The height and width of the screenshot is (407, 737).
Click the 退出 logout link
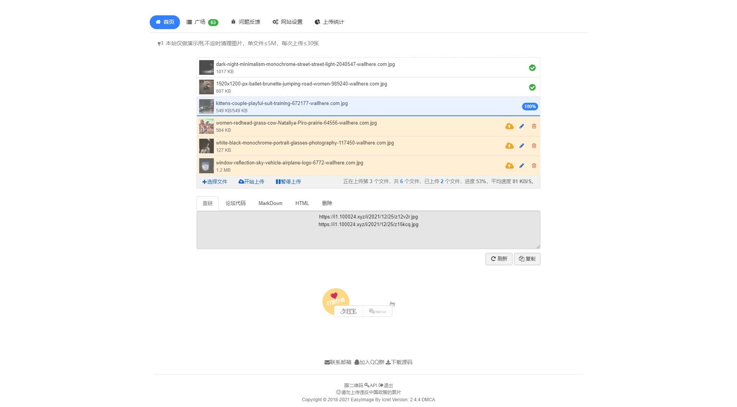(x=386, y=385)
